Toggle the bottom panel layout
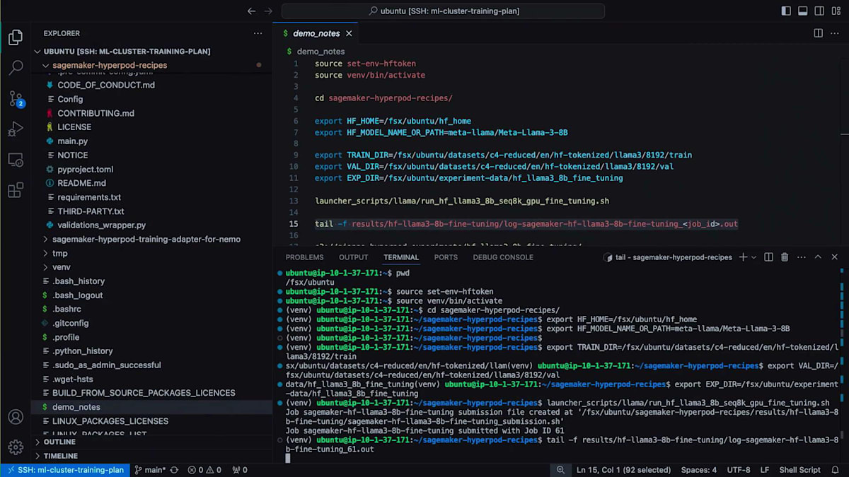Screen dimensions: 849x477 coord(803,11)
